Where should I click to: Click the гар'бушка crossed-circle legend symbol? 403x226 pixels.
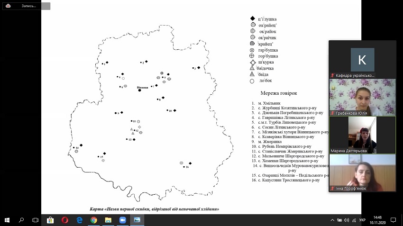[x=252, y=50]
